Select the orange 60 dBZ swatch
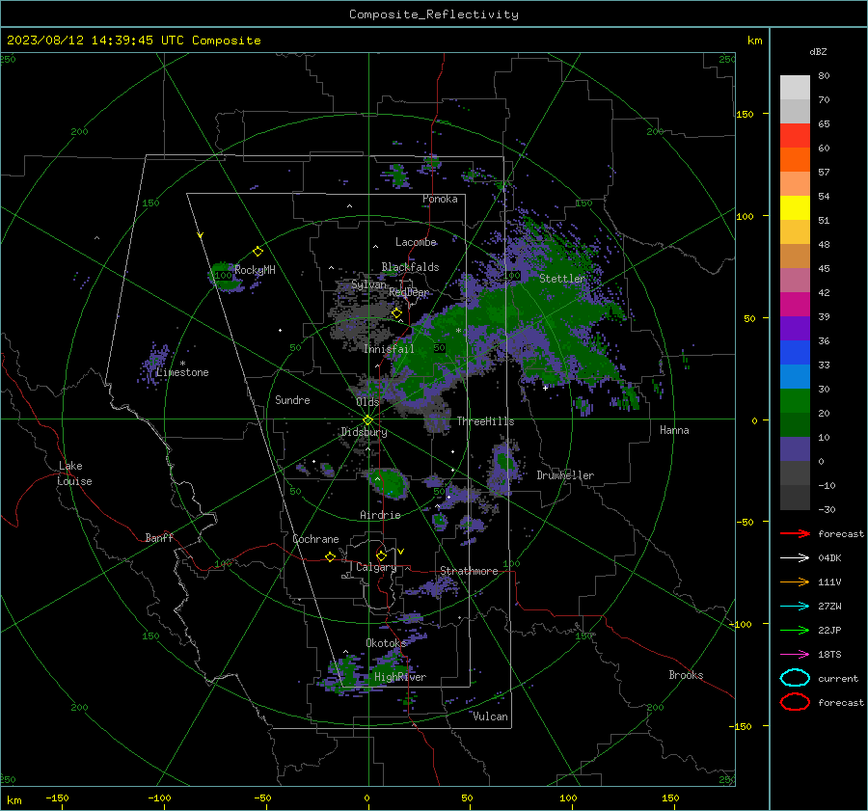 coord(795,160)
